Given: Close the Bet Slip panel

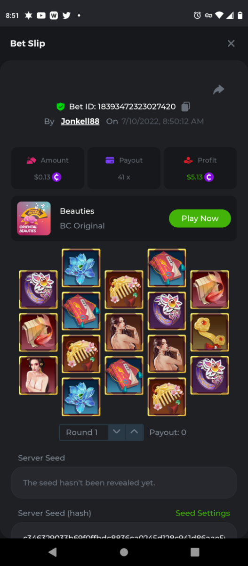Looking at the screenshot, I should (231, 43).
